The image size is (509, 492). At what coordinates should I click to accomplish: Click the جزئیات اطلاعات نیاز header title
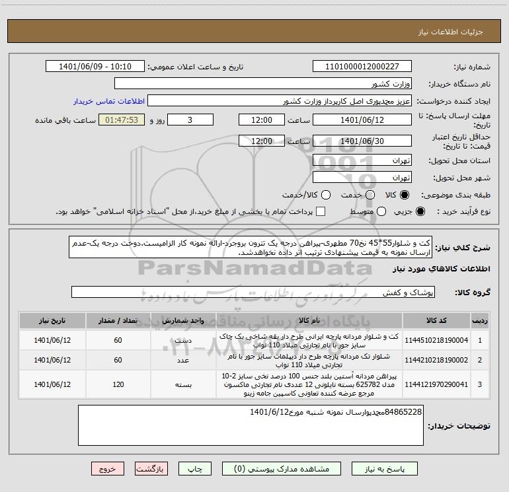[x=451, y=32]
